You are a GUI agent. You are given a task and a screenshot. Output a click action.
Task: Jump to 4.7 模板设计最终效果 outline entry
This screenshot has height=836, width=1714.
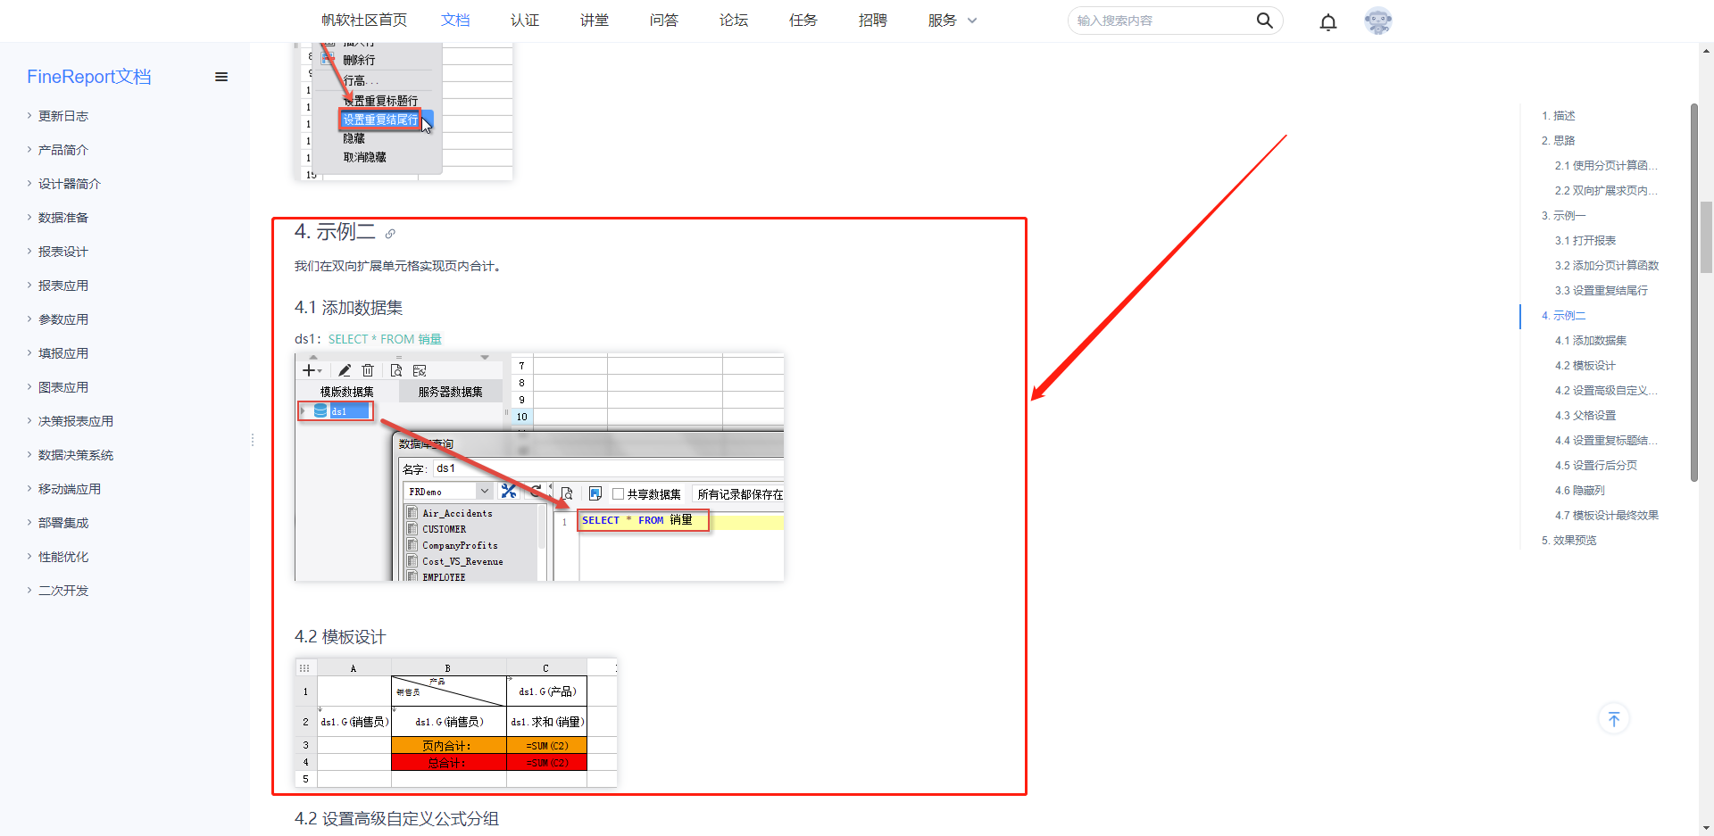point(1607,516)
